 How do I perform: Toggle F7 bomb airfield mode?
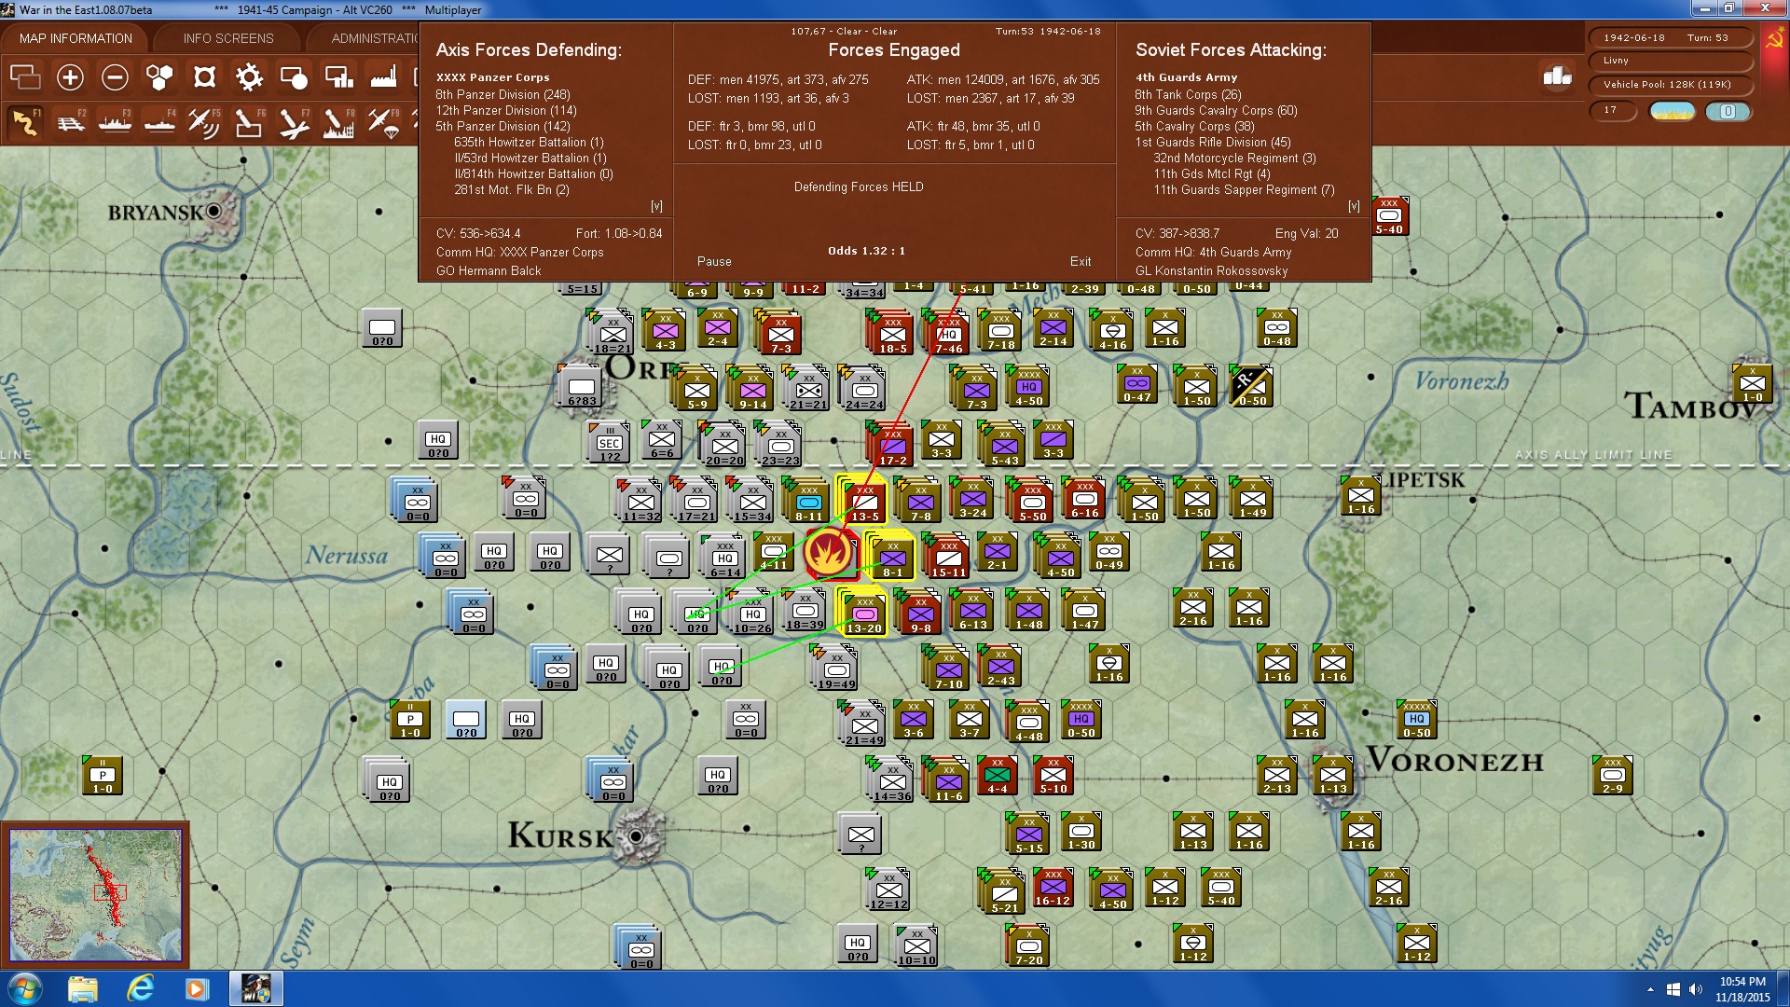tap(294, 123)
